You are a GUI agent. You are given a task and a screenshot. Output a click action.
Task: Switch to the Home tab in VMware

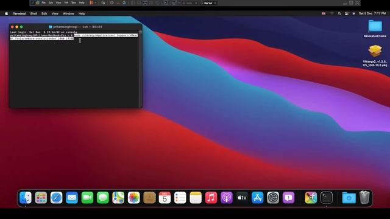click(189, 3)
